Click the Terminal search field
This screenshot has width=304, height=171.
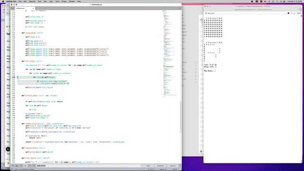coord(246,13)
